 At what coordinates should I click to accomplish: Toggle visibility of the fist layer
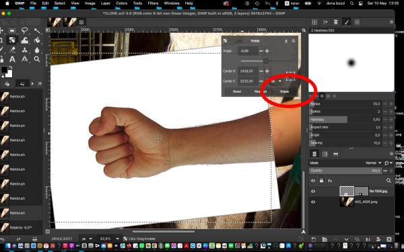tap(313, 192)
